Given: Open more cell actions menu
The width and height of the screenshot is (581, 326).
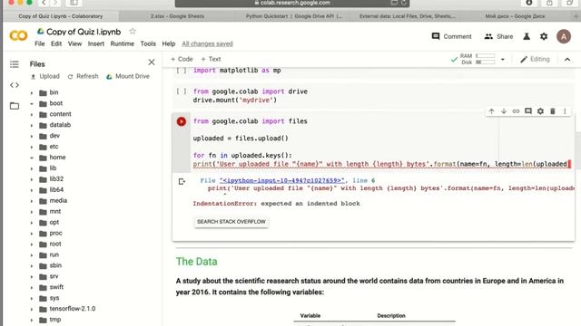Looking at the screenshot, I should click(565, 111).
